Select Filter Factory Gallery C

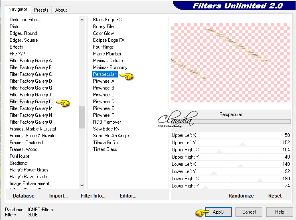click(x=31, y=74)
